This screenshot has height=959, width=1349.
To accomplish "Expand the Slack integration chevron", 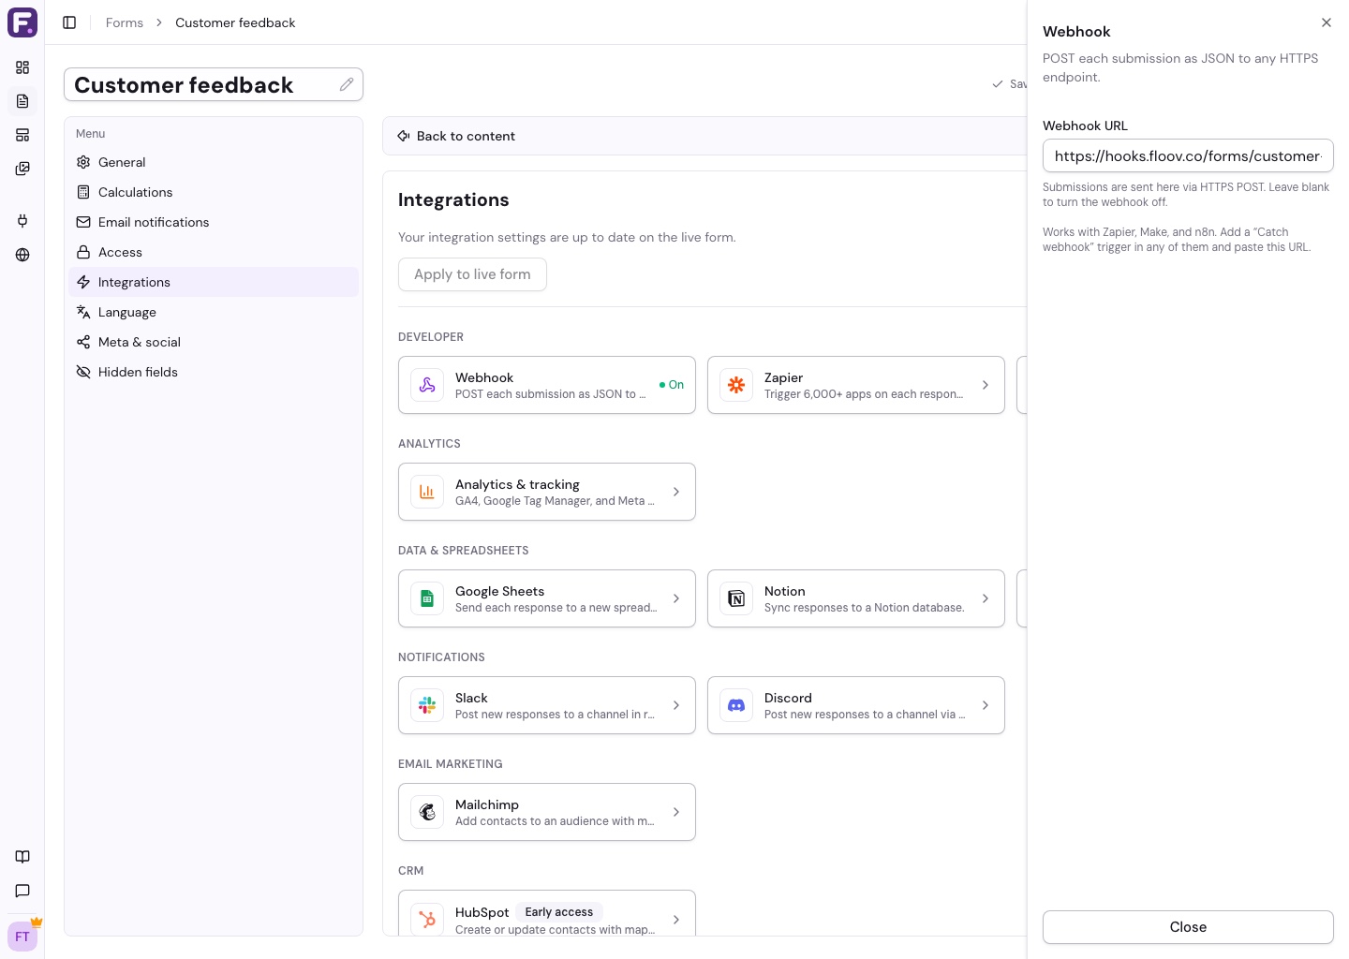I will pyautogui.click(x=676, y=705).
